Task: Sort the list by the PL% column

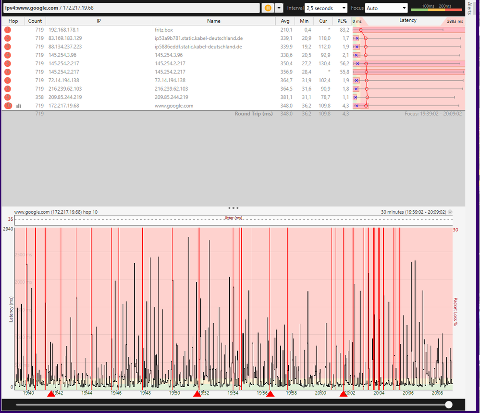Action: (342, 21)
